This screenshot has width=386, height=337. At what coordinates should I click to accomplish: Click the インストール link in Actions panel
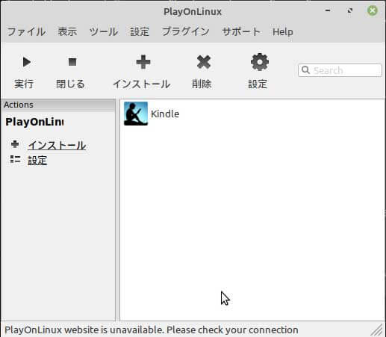click(x=57, y=145)
